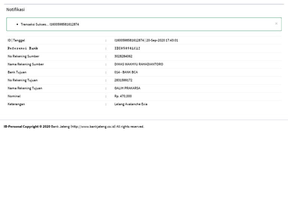Select the Bank Tujuan label

[17, 72]
